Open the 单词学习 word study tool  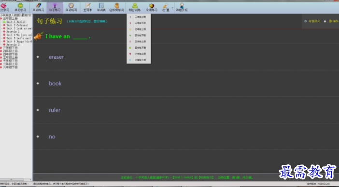[20, 8]
